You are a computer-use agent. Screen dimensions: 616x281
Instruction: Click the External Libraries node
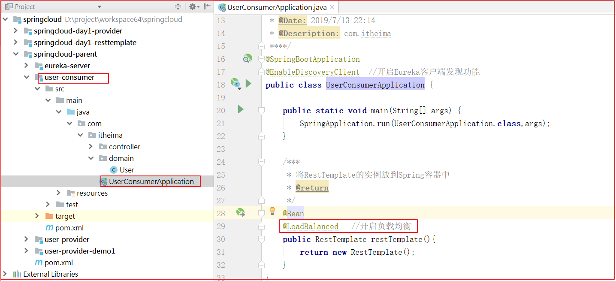[x=50, y=274]
